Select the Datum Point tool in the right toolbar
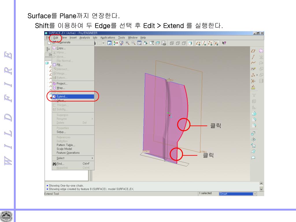 coord(253,75)
